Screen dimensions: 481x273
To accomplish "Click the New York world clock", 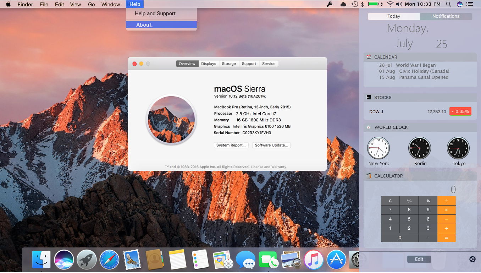I will coord(378,148).
